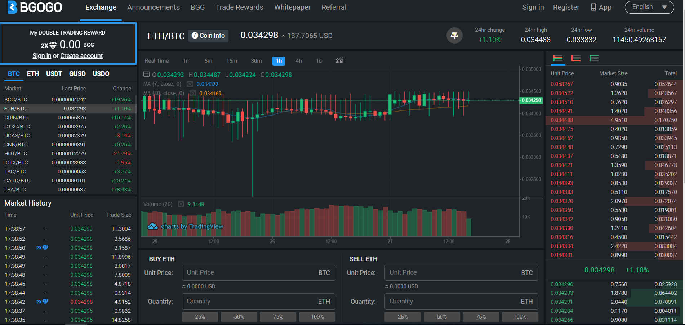Click sell order price 0.034488

[562, 120]
